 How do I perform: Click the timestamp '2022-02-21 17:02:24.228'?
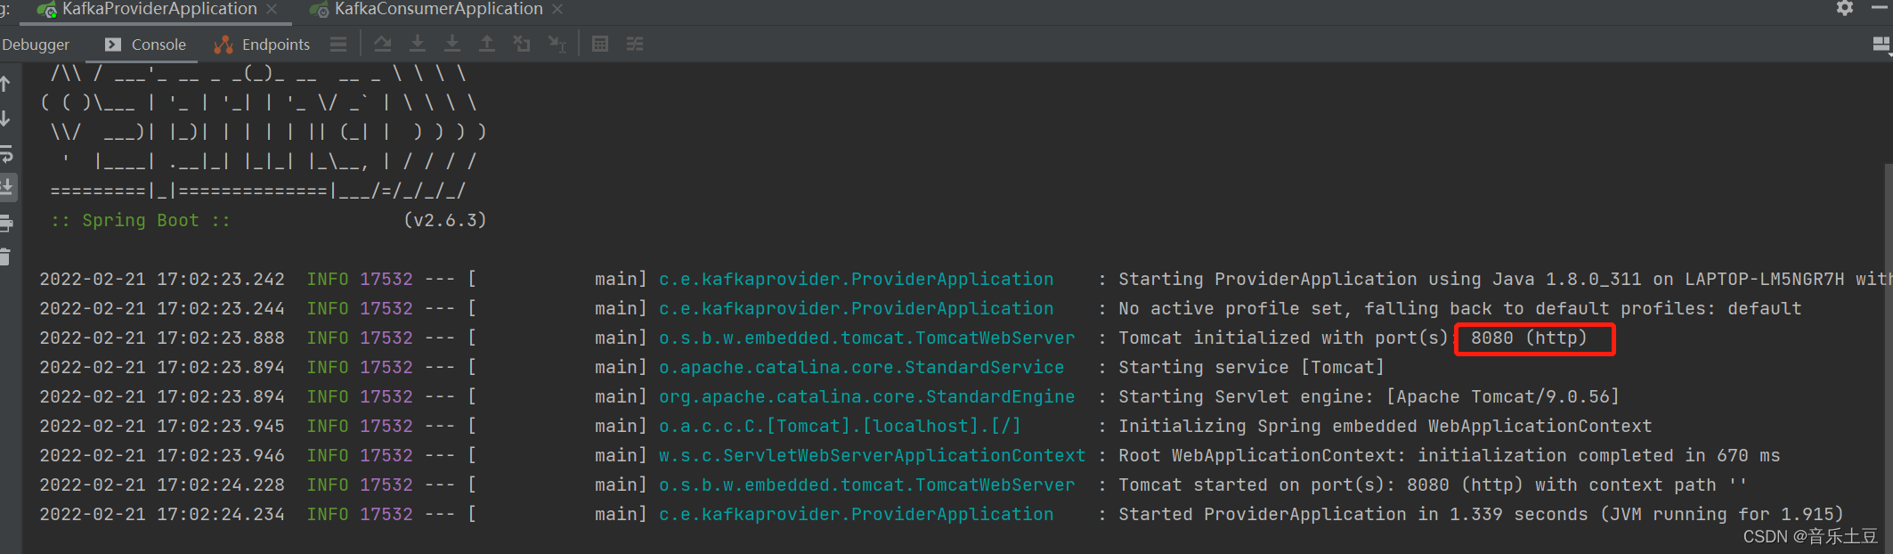162,485
